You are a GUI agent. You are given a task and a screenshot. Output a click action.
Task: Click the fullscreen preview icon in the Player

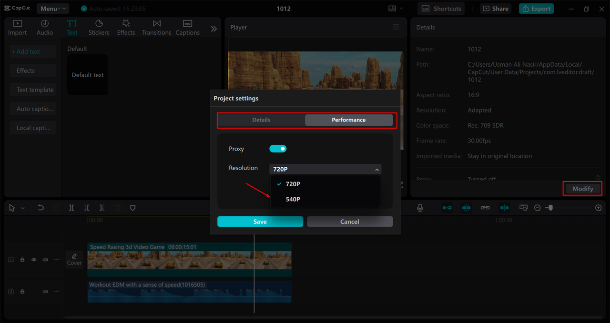pos(401,184)
